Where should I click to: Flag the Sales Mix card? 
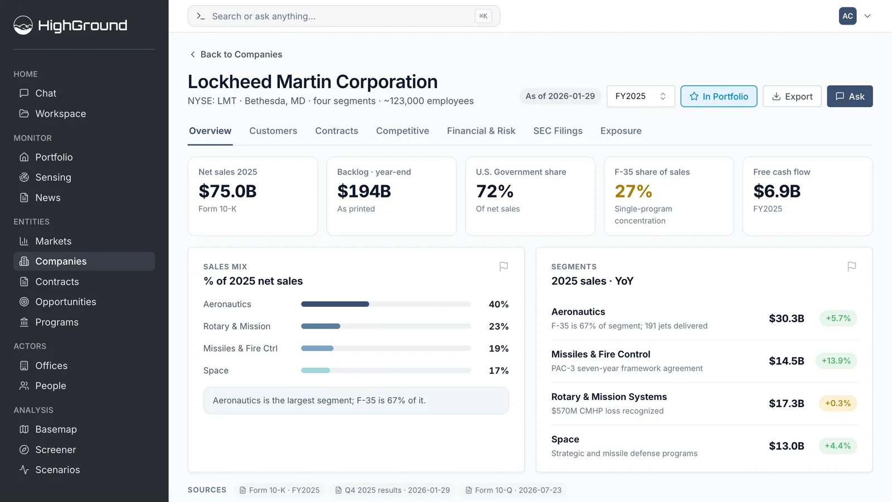coord(503,267)
